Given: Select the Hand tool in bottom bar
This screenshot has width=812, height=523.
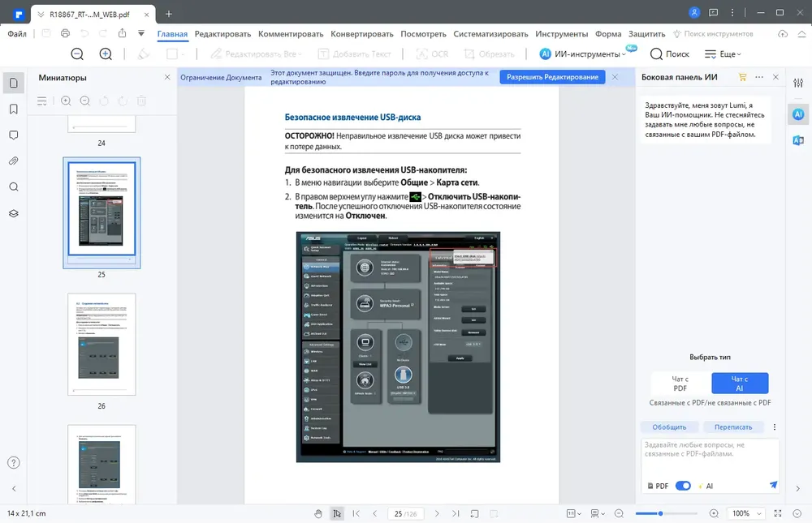Looking at the screenshot, I should click(318, 514).
